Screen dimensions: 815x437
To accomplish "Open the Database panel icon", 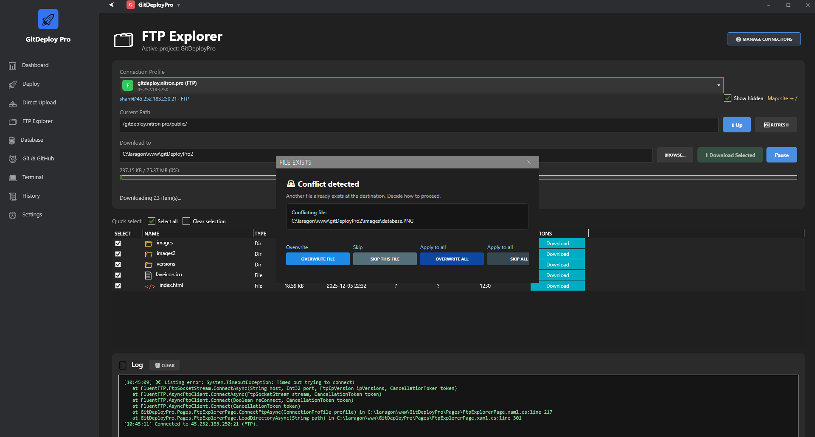I will tap(13, 140).
